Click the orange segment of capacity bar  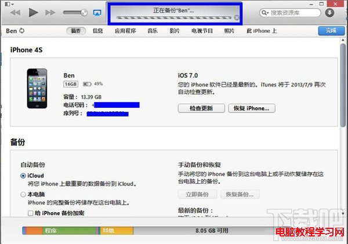(x=34, y=231)
